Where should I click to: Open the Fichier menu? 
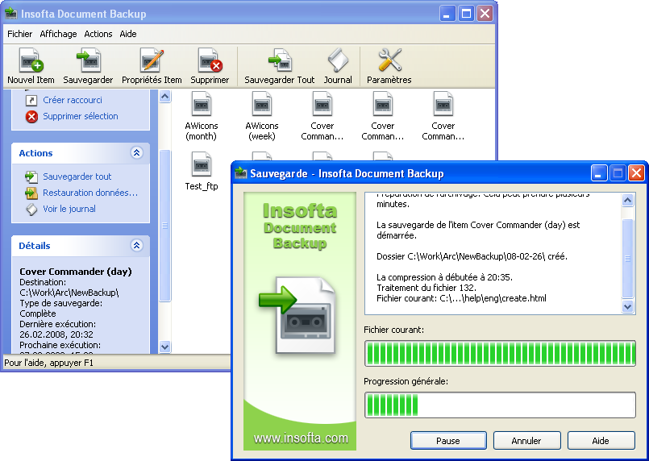(x=20, y=34)
